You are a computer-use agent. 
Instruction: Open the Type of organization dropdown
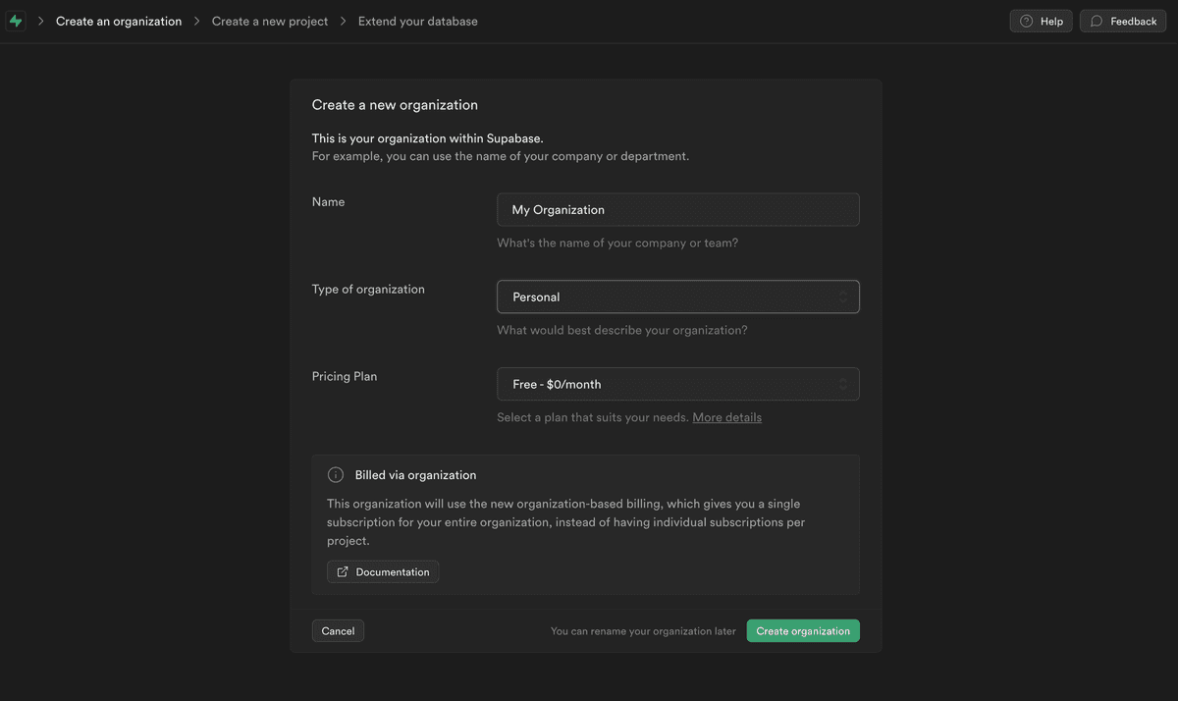click(677, 297)
